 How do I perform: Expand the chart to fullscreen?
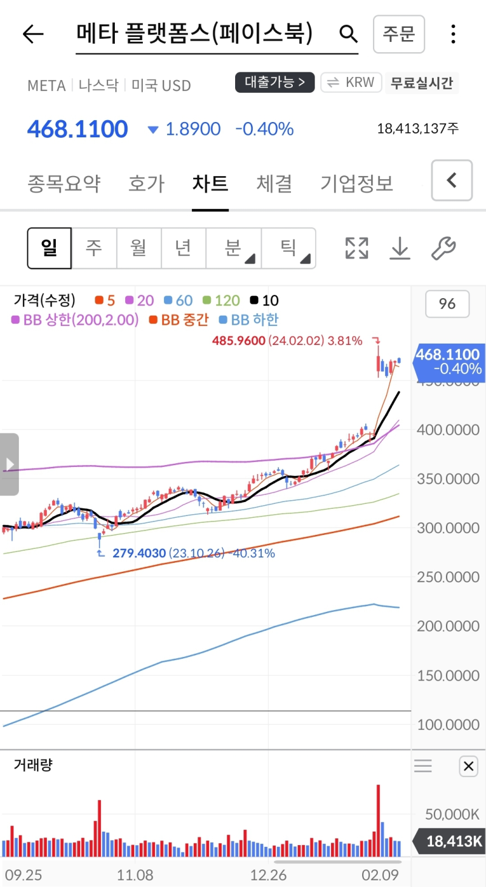356,248
